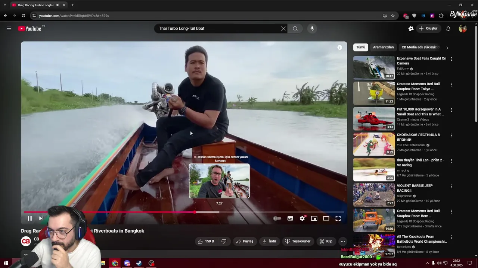Switch to miniplayer mode

[314, 218]
